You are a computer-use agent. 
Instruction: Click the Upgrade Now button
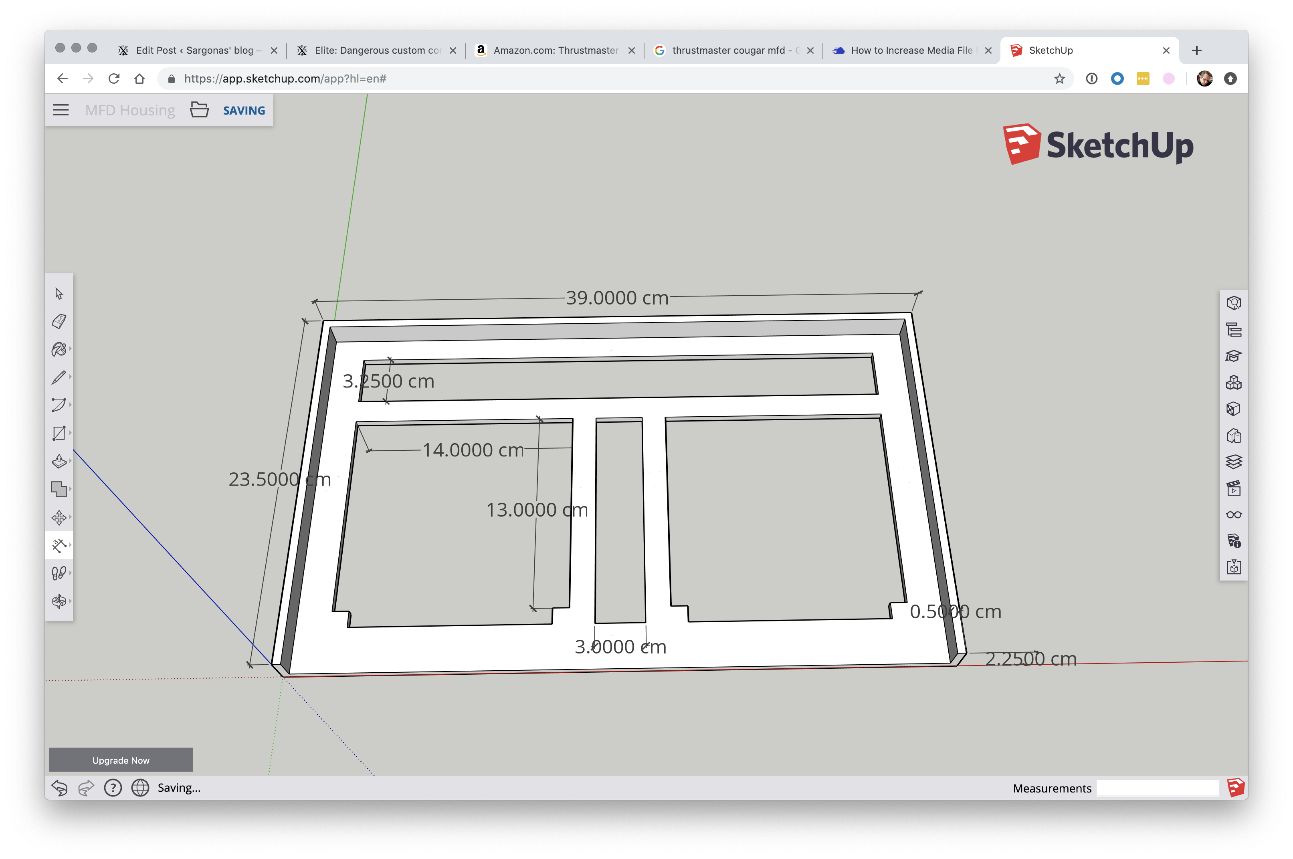pos(121,760)
